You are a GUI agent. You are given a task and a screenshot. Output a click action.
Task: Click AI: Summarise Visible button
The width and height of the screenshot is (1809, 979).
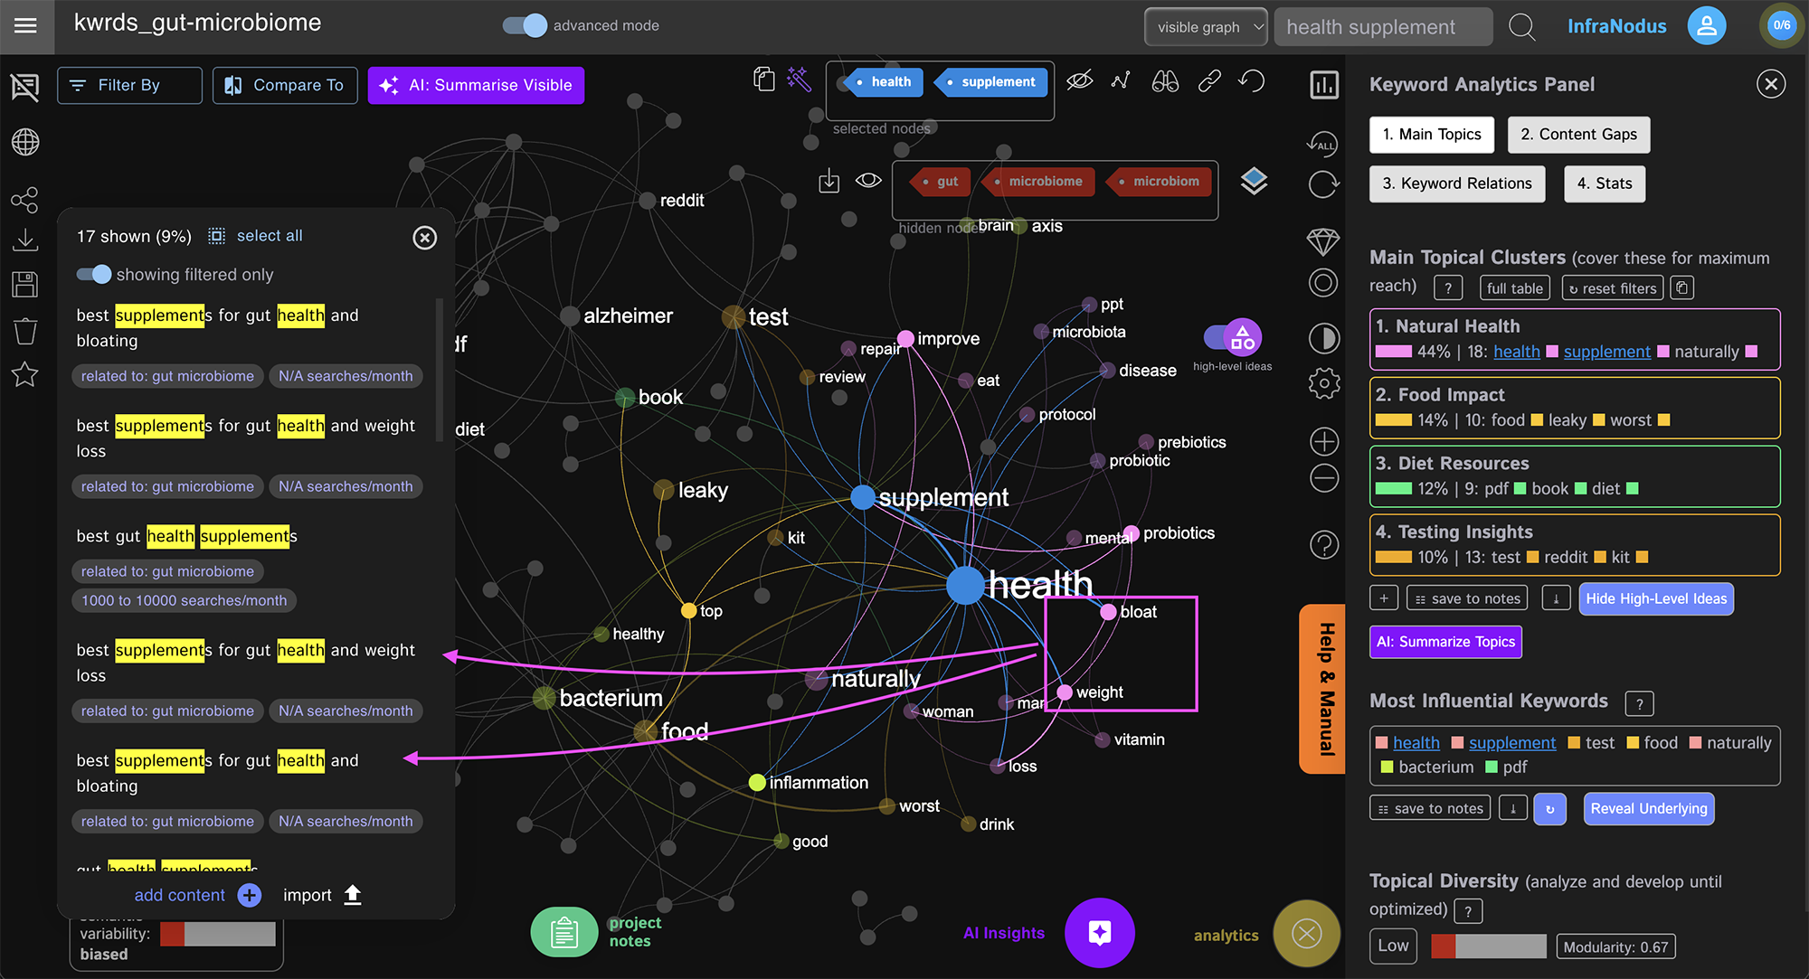[476, 85]
